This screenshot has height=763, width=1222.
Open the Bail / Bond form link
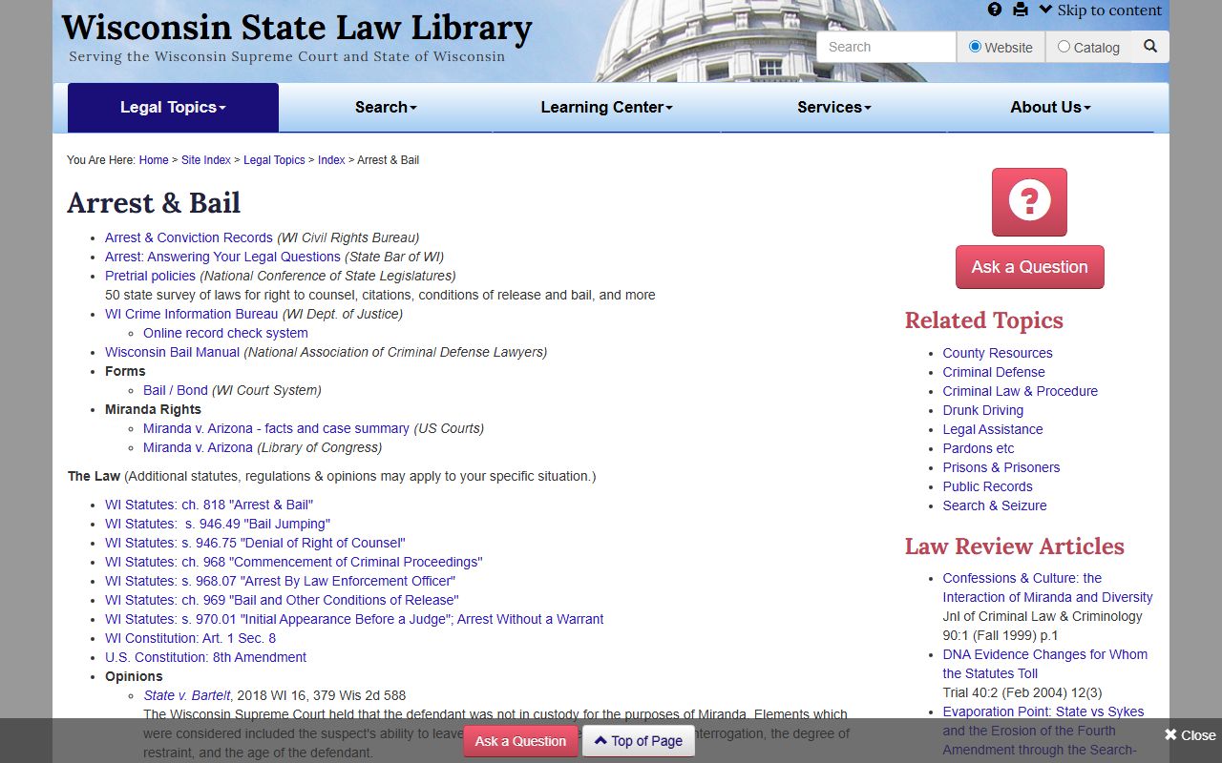tap(176, 390)
